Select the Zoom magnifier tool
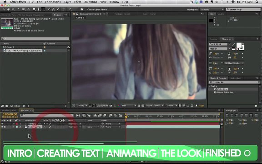Viewport: 262px width, 164px height. (x=13, y=10)
